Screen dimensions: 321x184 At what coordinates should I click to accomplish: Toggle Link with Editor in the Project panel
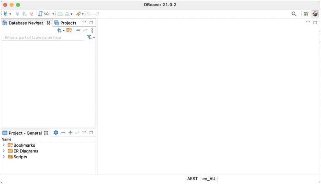77,133
